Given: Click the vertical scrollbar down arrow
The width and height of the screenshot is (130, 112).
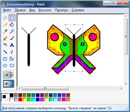Looking at the screenshot, I should tap(126, 84).
